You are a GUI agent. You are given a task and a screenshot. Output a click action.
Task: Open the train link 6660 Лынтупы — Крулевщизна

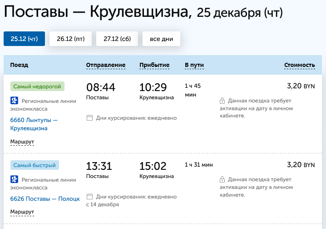(34, 124)
